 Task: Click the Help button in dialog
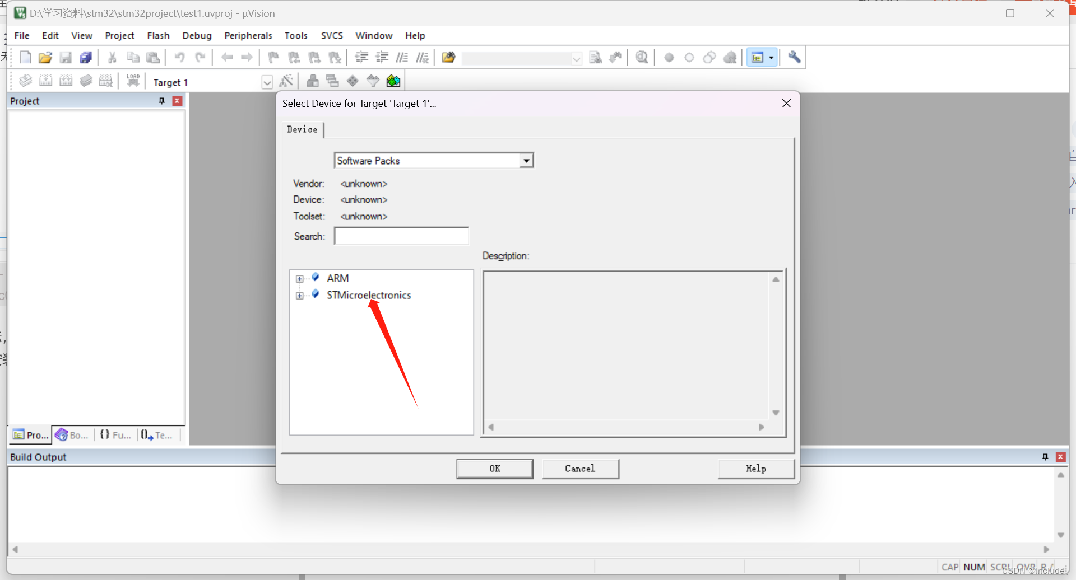click(756, 469)
